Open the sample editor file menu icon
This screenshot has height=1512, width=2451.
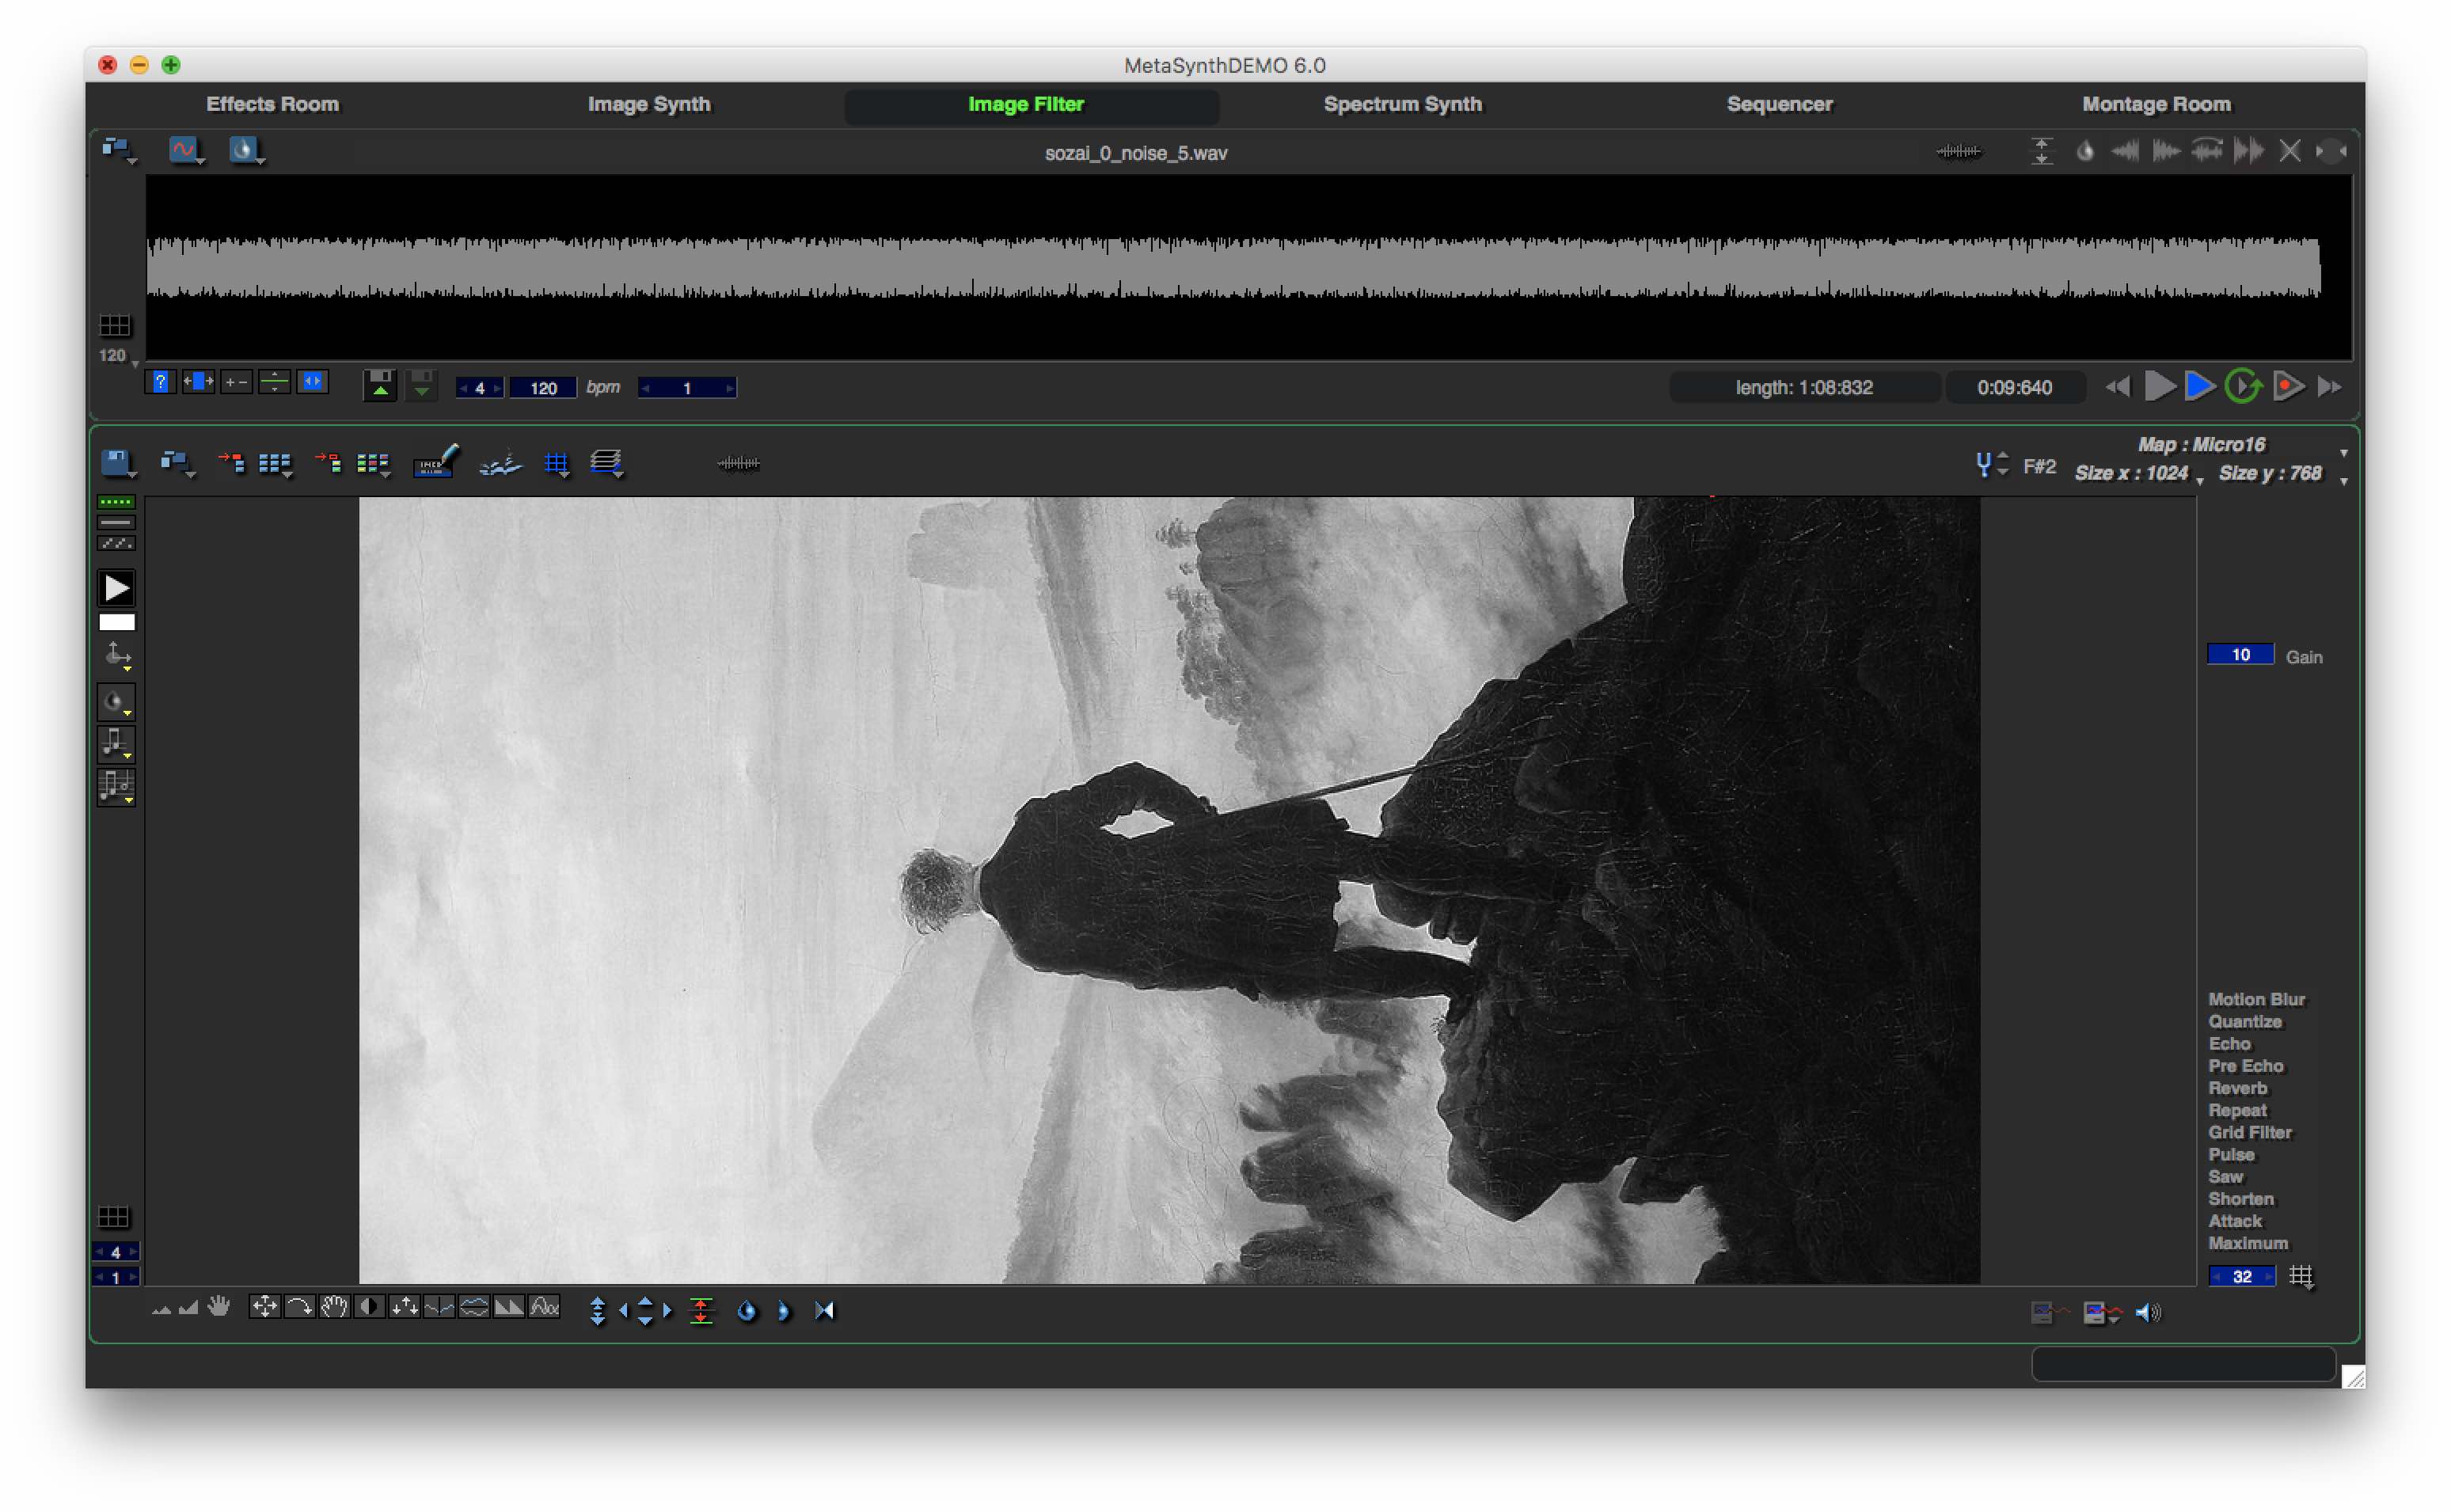click(119, 150)
